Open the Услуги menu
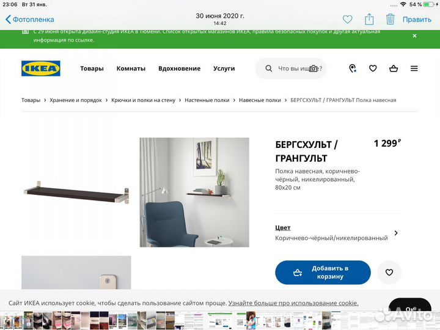This screenshot has width=440, height=330. pyautogui.click(x=224, y=68)
